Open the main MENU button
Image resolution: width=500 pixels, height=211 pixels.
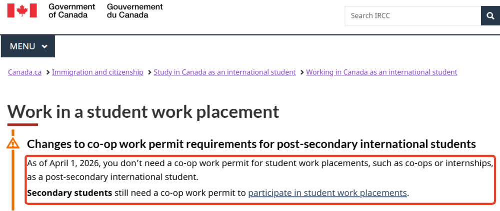28,46
